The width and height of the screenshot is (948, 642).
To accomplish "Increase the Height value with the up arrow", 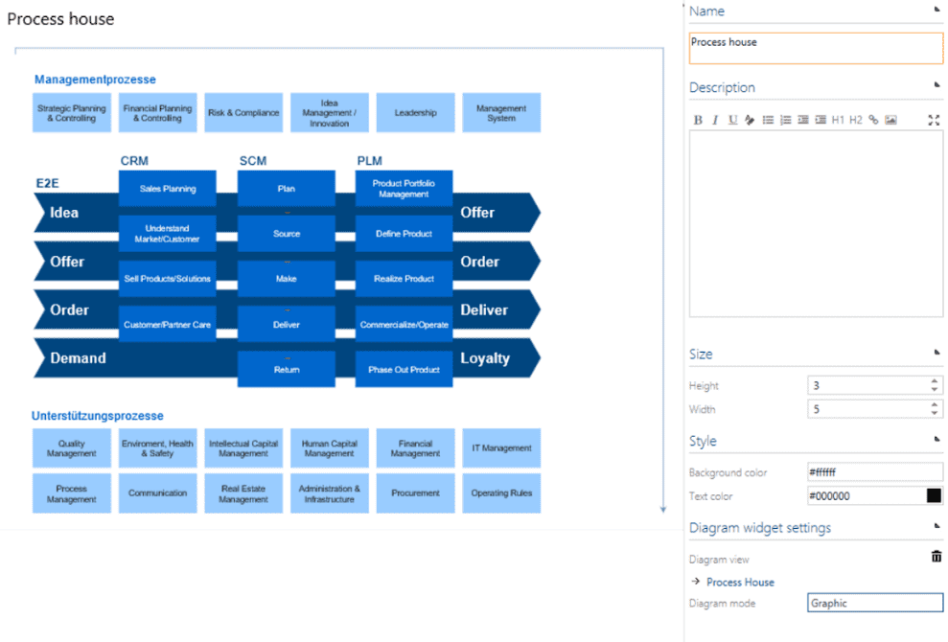I will [x=934, y=380].
